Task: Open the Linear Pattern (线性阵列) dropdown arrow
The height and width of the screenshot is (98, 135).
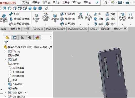Action: (88, 24)
